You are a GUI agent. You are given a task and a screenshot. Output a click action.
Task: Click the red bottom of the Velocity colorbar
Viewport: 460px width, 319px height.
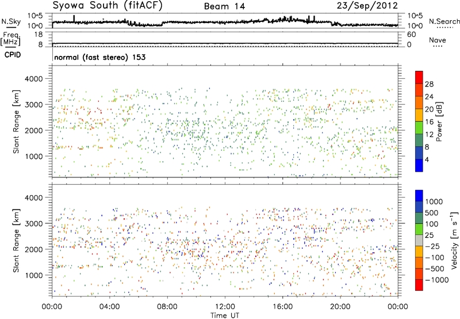click(419, 285)
